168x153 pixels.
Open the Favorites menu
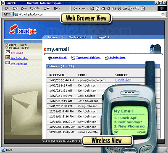(x=35, y=8)
